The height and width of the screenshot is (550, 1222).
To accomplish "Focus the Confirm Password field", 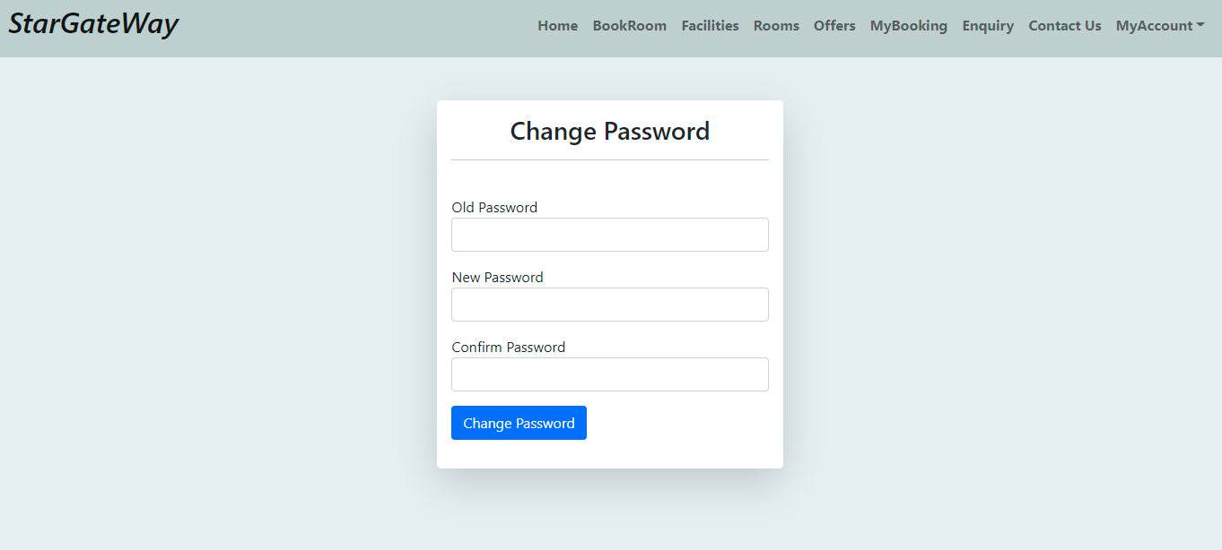I will (609, 374).
